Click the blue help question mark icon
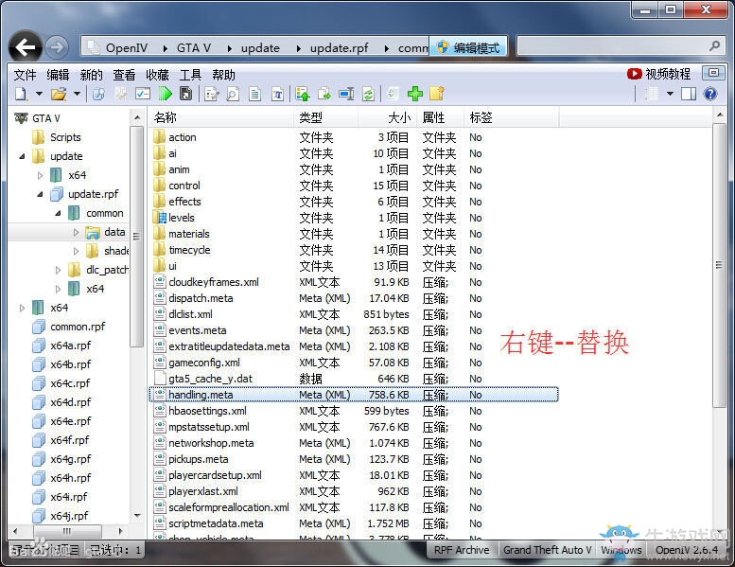 709,94
